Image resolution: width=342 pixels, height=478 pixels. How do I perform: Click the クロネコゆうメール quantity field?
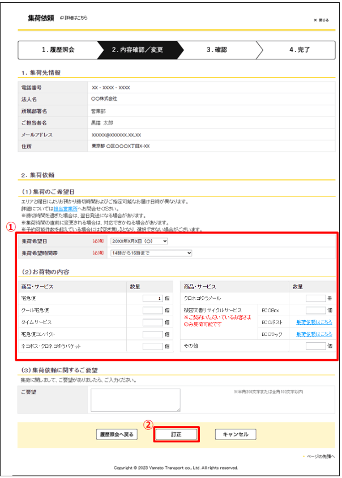coord(316,299)
